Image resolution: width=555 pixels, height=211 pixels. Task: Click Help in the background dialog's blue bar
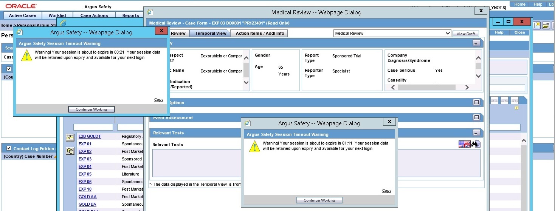499,32
